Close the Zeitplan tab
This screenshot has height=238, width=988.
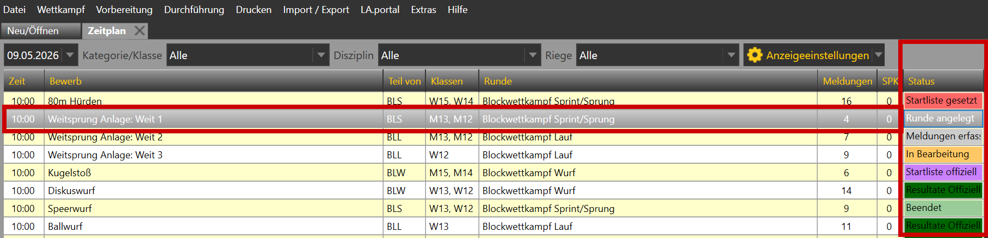click(140, 31)
